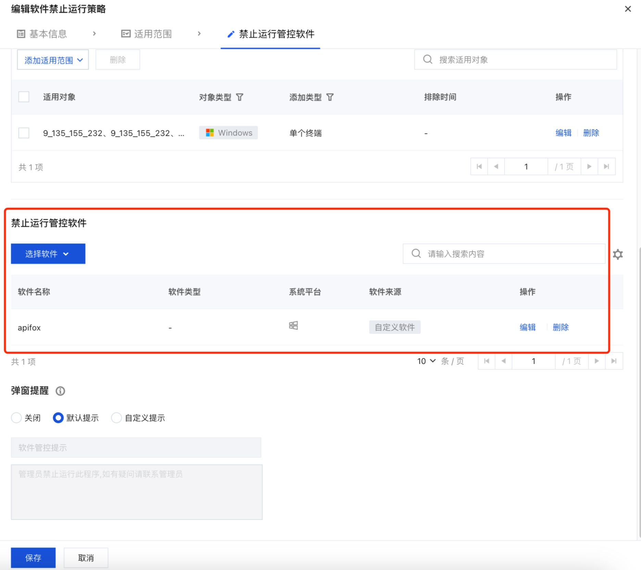Screen dimensions: 641x570
Task: Tick checkbox for 9_135_155_232 row
Action: click(24, 133)
